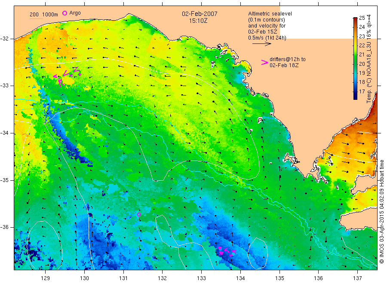Click the Argo float marker near 131.4E
The width and height of the screenshot is (387, 284).
tap(139, 214)
